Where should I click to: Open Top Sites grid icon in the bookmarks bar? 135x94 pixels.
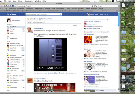tap(6, 8)
